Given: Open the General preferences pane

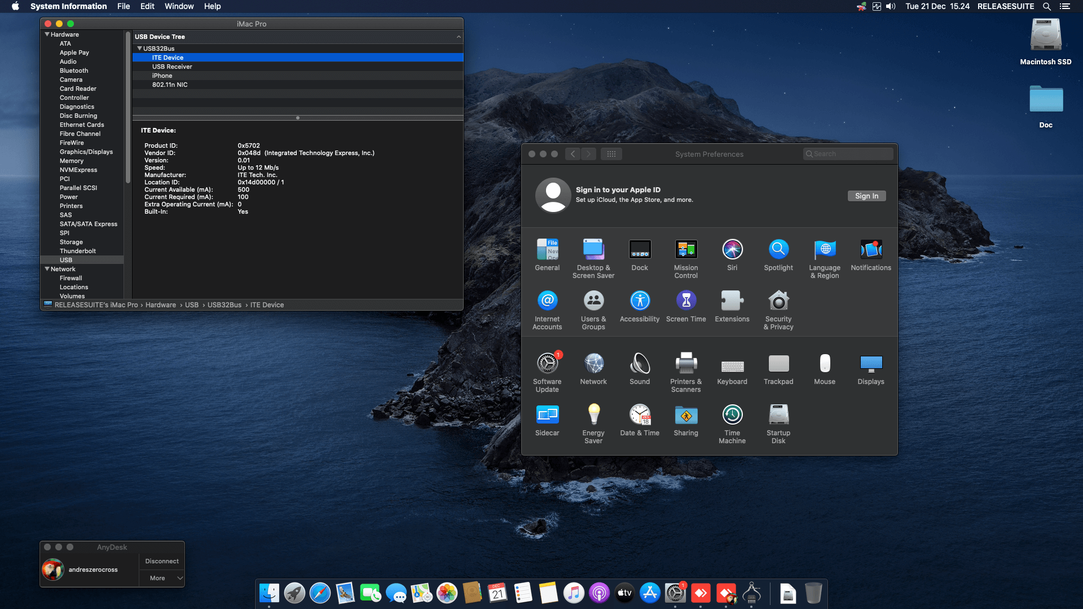Looking at the screenshot, I should [547, 255].
